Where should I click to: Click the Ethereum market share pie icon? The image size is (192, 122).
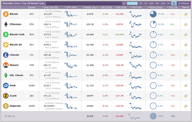[153, 24]
